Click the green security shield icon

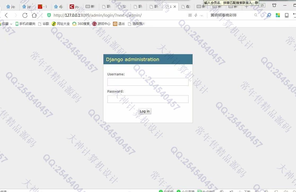[49, 15]
